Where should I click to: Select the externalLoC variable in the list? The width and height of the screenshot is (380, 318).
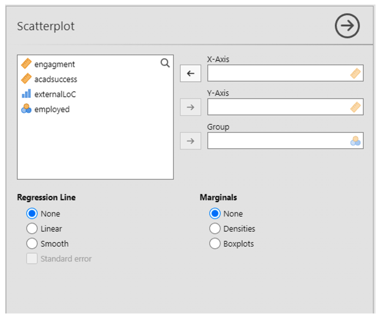[55, 94]
